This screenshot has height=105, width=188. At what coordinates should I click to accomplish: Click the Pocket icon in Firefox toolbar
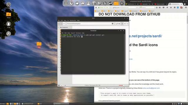[163, 8]
